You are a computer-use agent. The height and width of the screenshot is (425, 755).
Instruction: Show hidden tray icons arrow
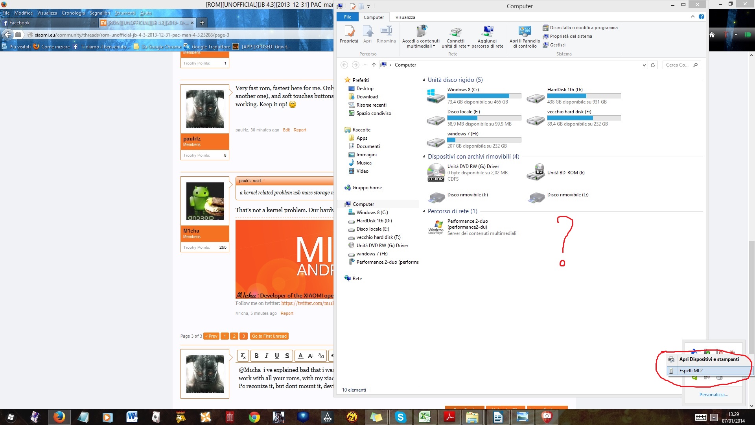(714, 418)
